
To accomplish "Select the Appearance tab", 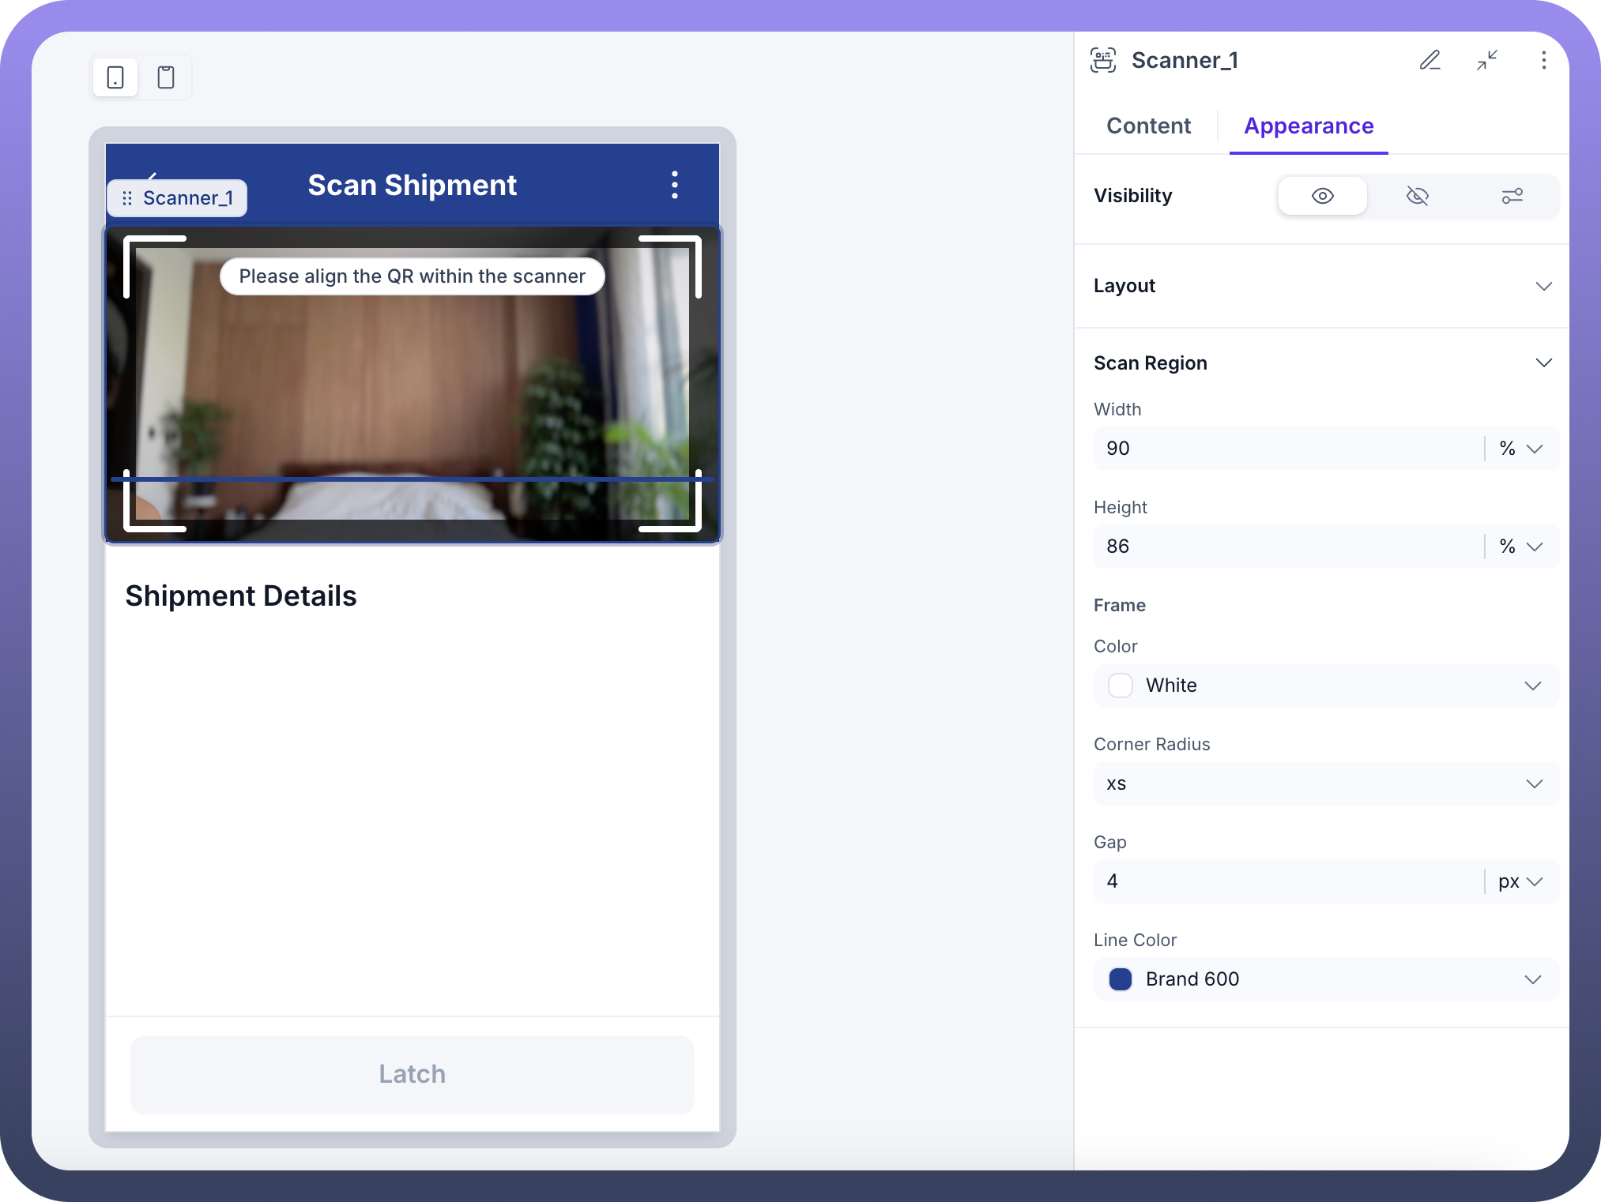I will tap(1309, 126).
